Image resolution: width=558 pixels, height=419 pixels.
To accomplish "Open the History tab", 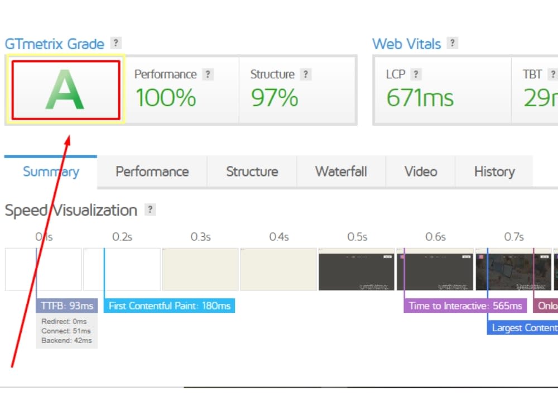I will 494,172.
